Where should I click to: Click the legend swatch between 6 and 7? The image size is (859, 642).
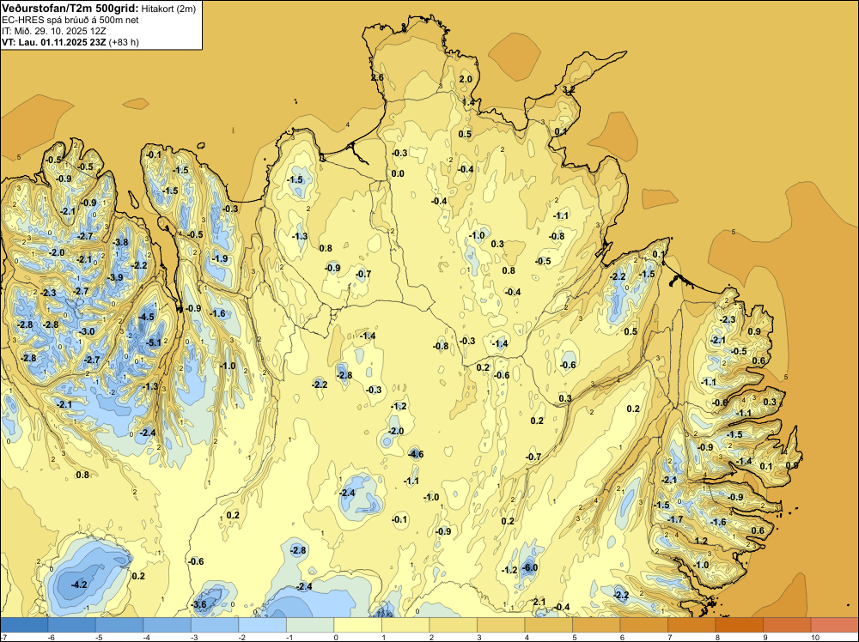point(643,625)
